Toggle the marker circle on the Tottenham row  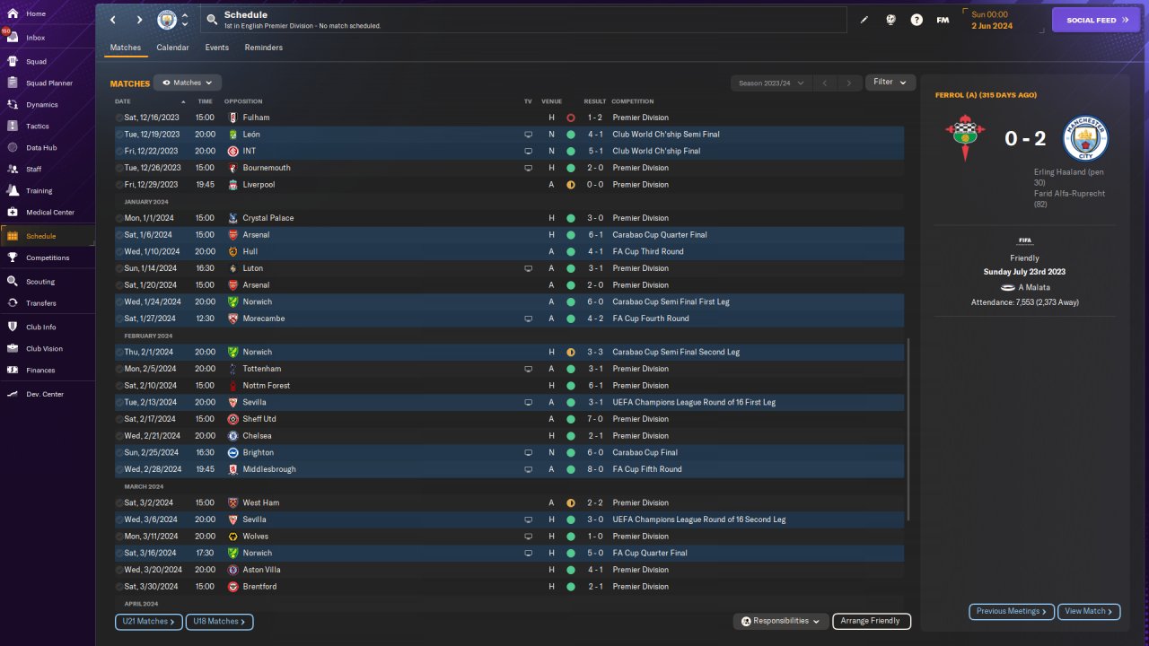coord(119,369)
